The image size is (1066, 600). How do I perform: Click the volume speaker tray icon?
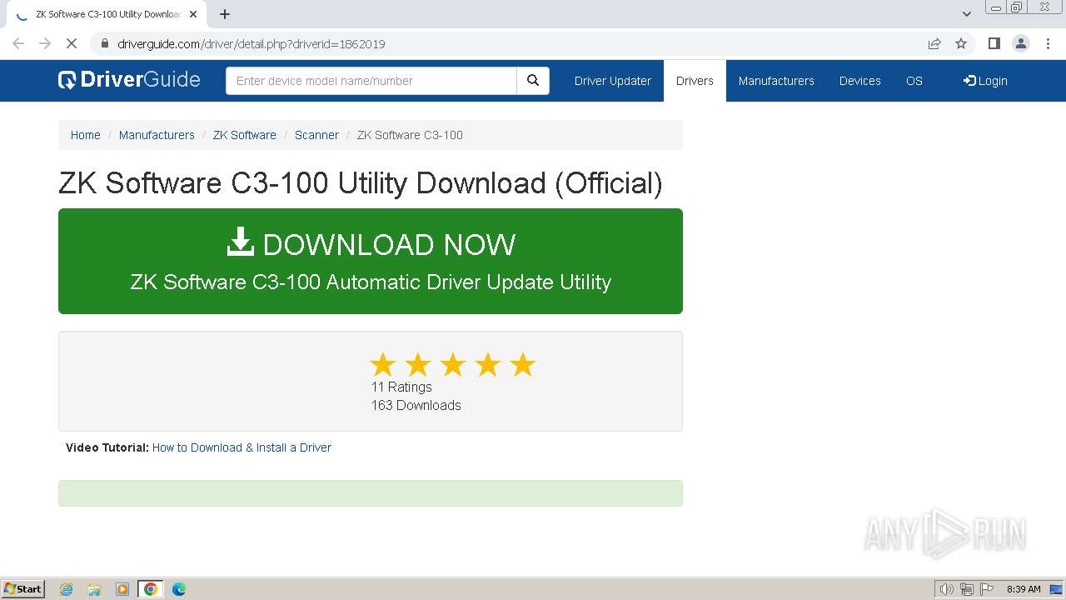946,589
